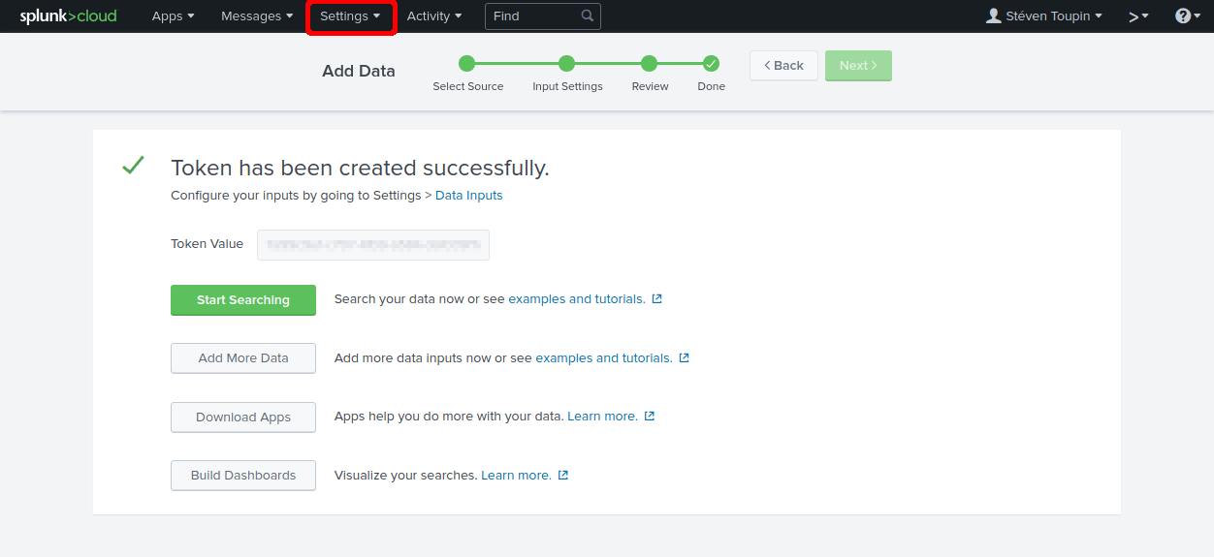
Task: Click external-link icon on Start Searching row
Action: 657,299
